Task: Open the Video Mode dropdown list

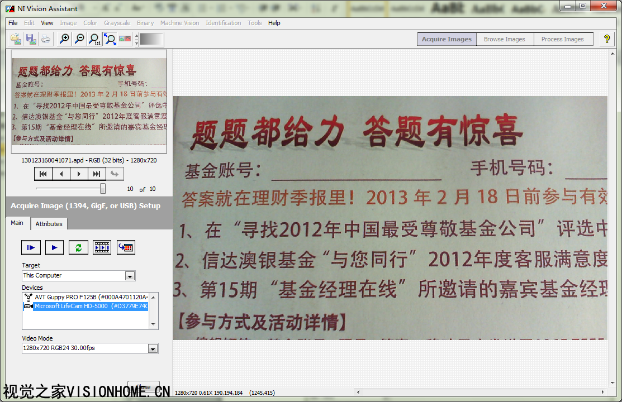Action: click(153, 348)
